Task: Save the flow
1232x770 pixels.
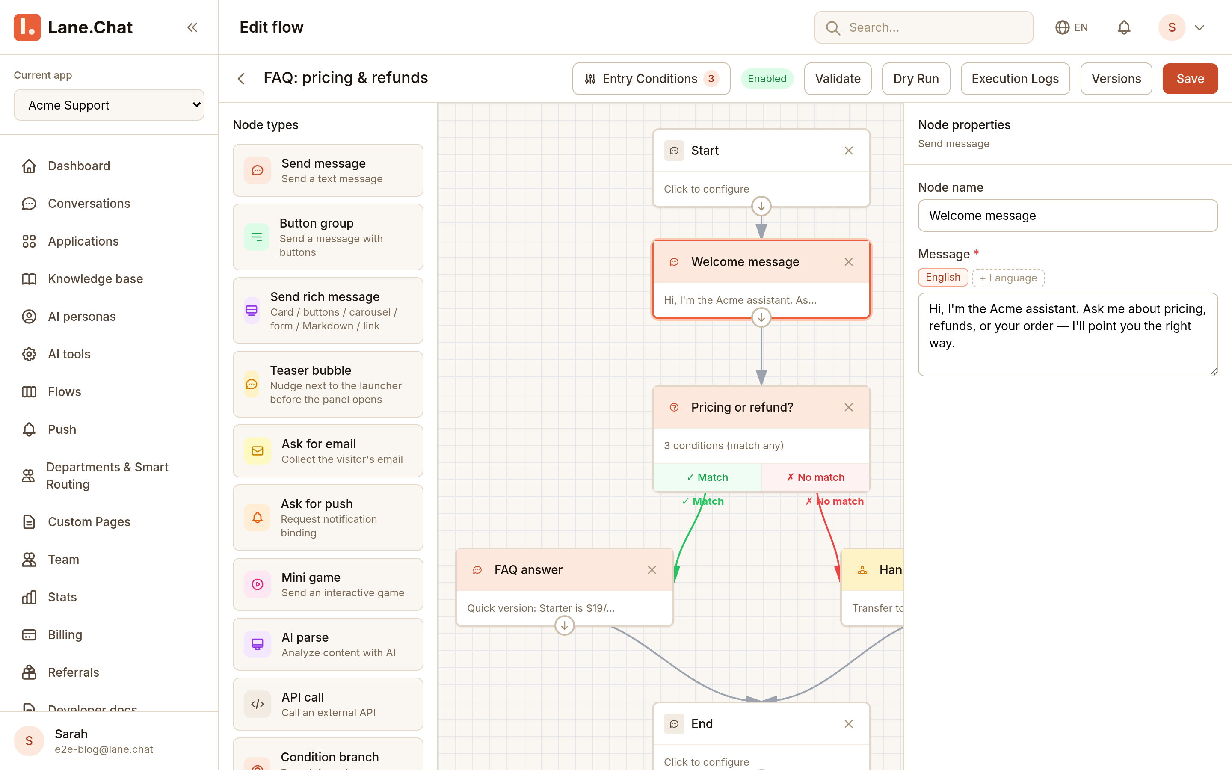Action: click(x=1190, y=78)
